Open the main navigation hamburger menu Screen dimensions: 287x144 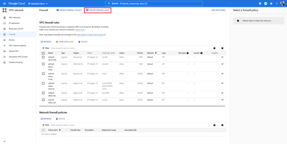coord(4,4)
